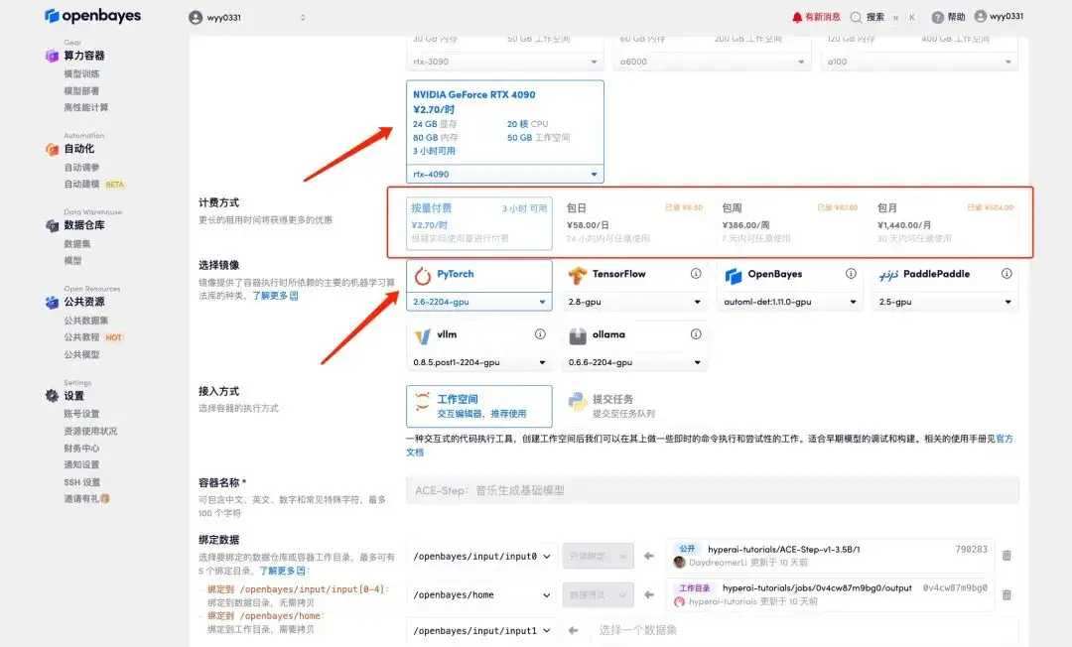This screenshot has height=647, width=1072.
Task: Open PyTorch version dropdown 2.6-2204-gpu
Action: 479,302
